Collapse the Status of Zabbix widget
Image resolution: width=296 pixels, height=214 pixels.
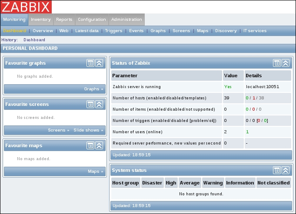coord(286,63)
